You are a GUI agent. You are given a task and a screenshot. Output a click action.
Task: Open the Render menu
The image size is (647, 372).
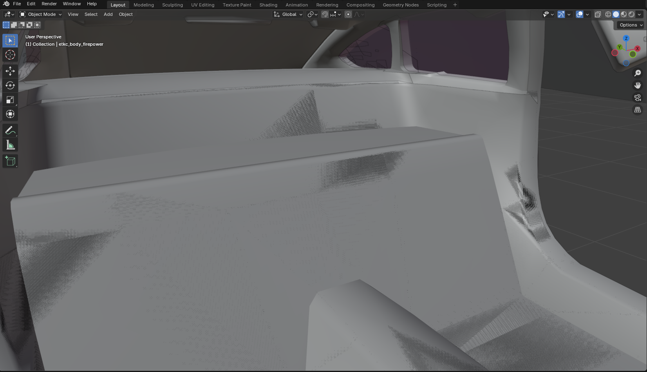click(49, 4)
